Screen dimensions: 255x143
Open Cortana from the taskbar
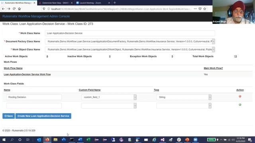coord(20,139)
